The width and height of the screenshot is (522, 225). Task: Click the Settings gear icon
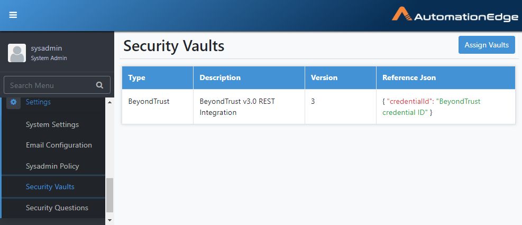point(14,102)
